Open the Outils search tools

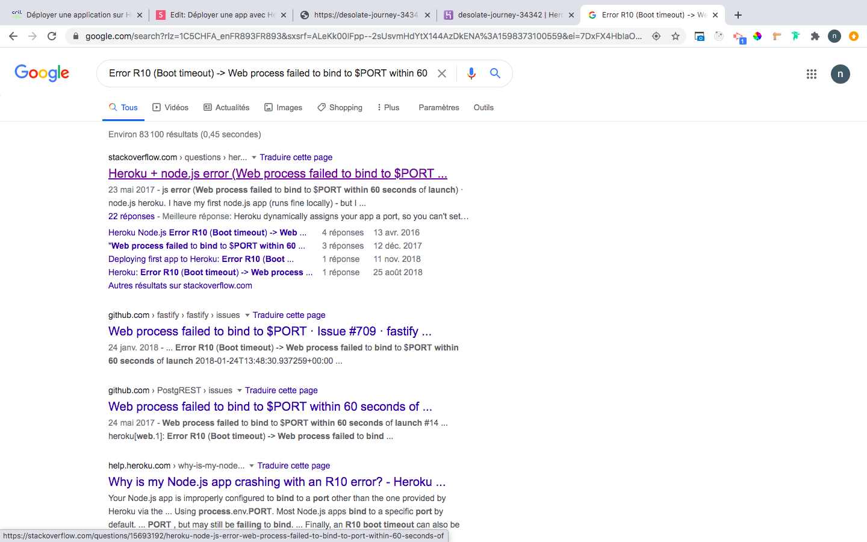pos(483,107)
